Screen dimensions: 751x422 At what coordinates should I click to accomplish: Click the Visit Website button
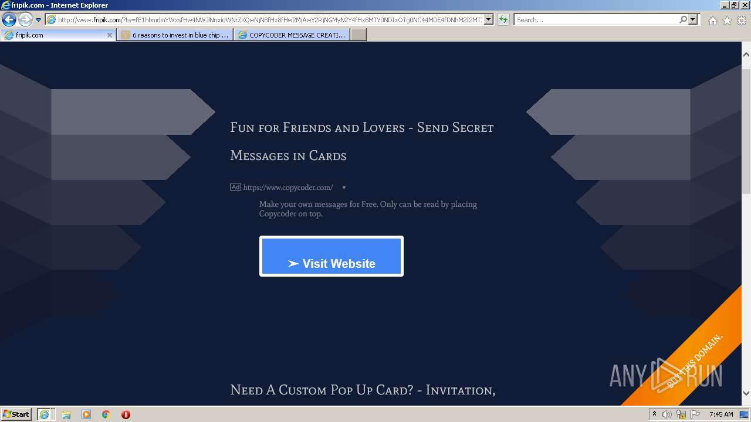click(x=331, y=256)
